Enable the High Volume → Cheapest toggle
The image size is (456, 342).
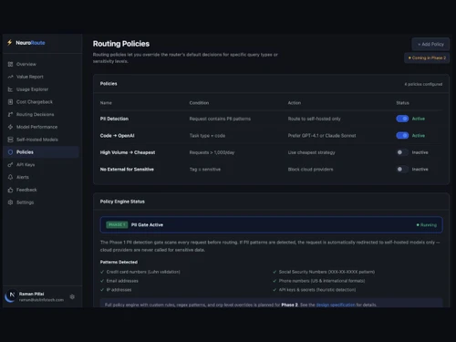pyautogui.click(x=402, y=152)
